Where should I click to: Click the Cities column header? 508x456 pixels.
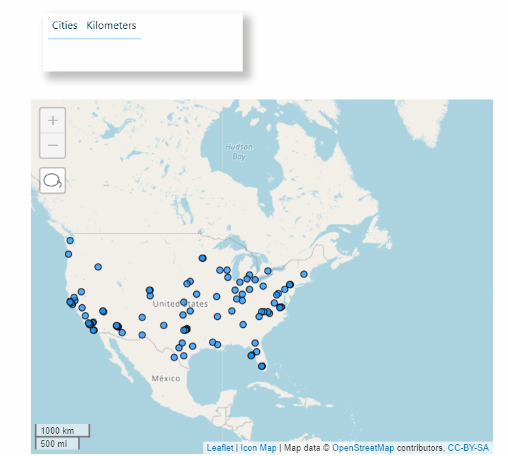click(65, 26)
